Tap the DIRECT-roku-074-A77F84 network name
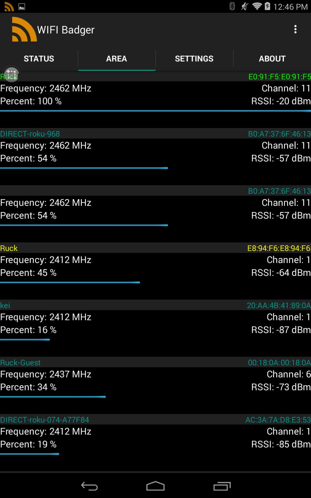The width and height of the screenshot is (311, 498). [45, 420]
